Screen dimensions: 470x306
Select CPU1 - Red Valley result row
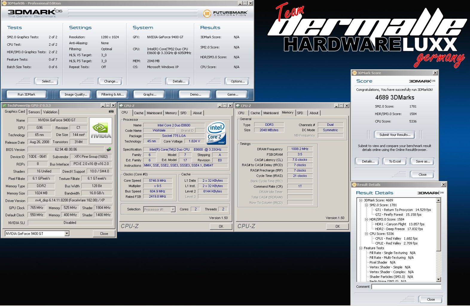(396, 239)
